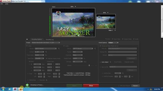
Task: Click the Disconnect button
Action: tap(132, 58)
